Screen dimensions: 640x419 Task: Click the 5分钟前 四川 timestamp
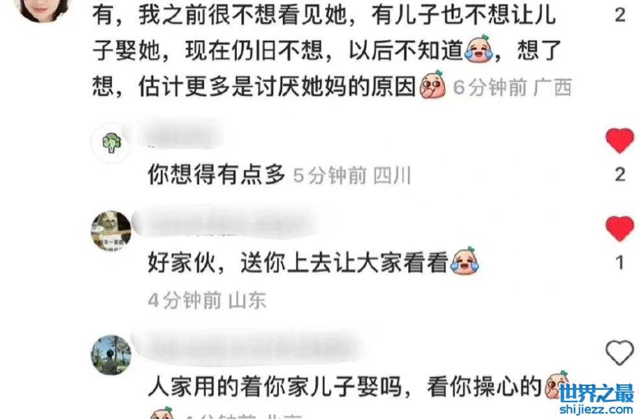click(x=352, y=175)
